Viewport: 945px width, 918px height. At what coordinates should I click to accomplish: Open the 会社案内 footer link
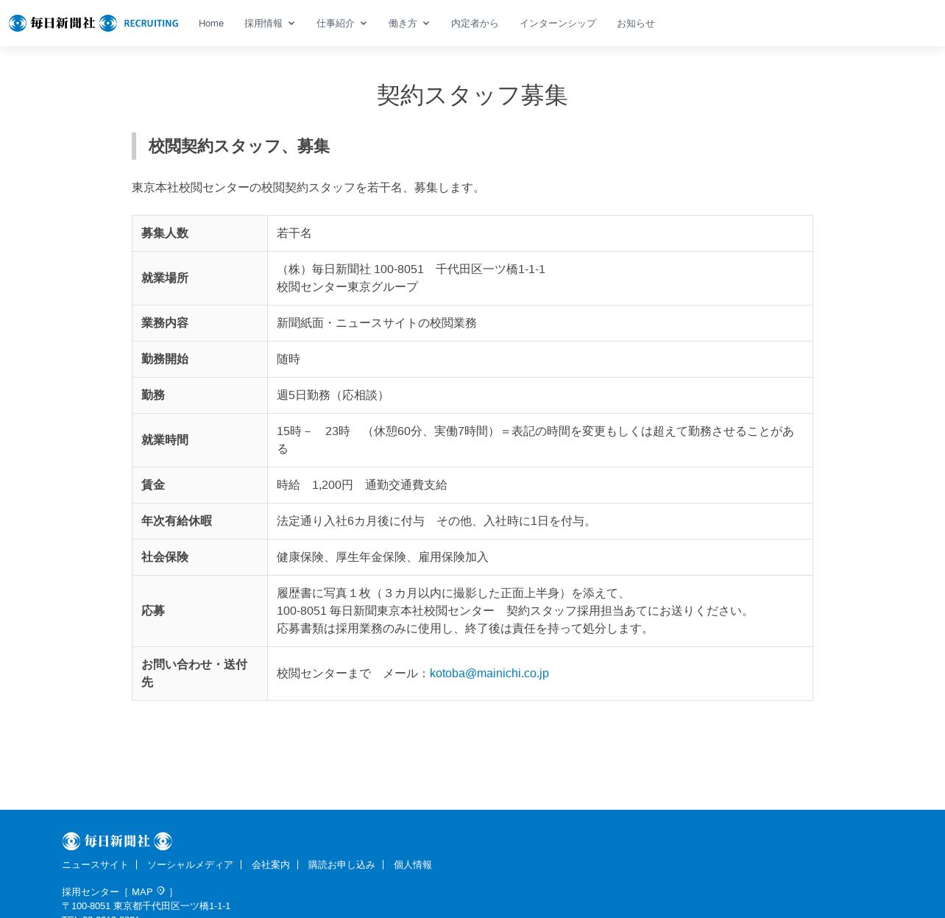click(271, 865)
